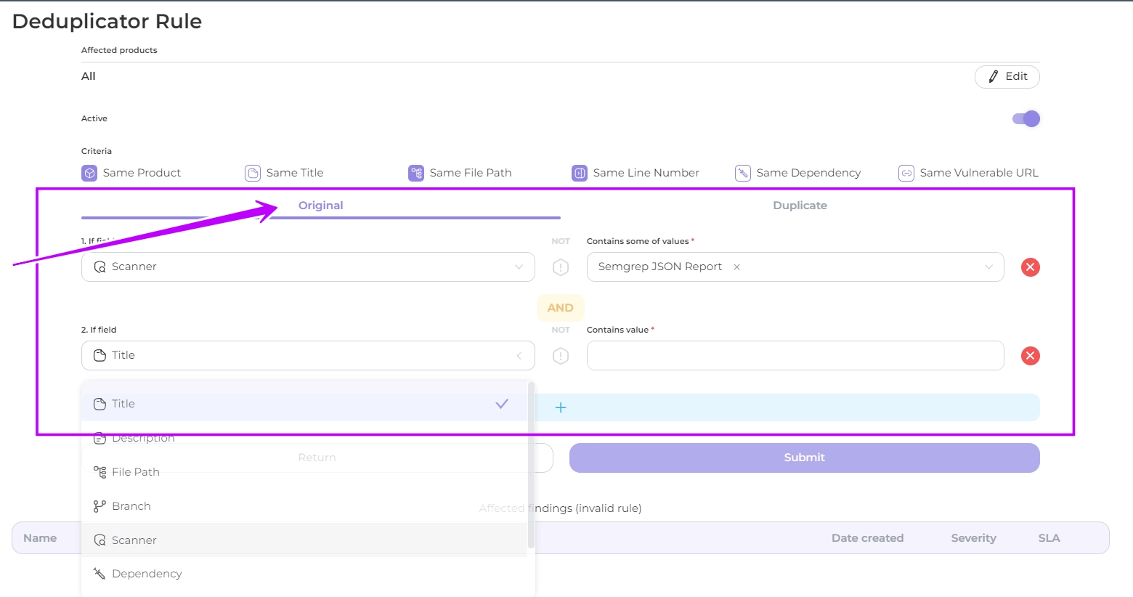
Task: Select Branch option in field list
Action: (x=131, y=506)
